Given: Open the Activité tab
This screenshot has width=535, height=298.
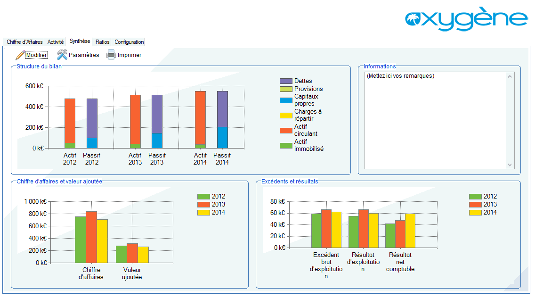Looking at the screenshot, I should [x=56, y=42].
